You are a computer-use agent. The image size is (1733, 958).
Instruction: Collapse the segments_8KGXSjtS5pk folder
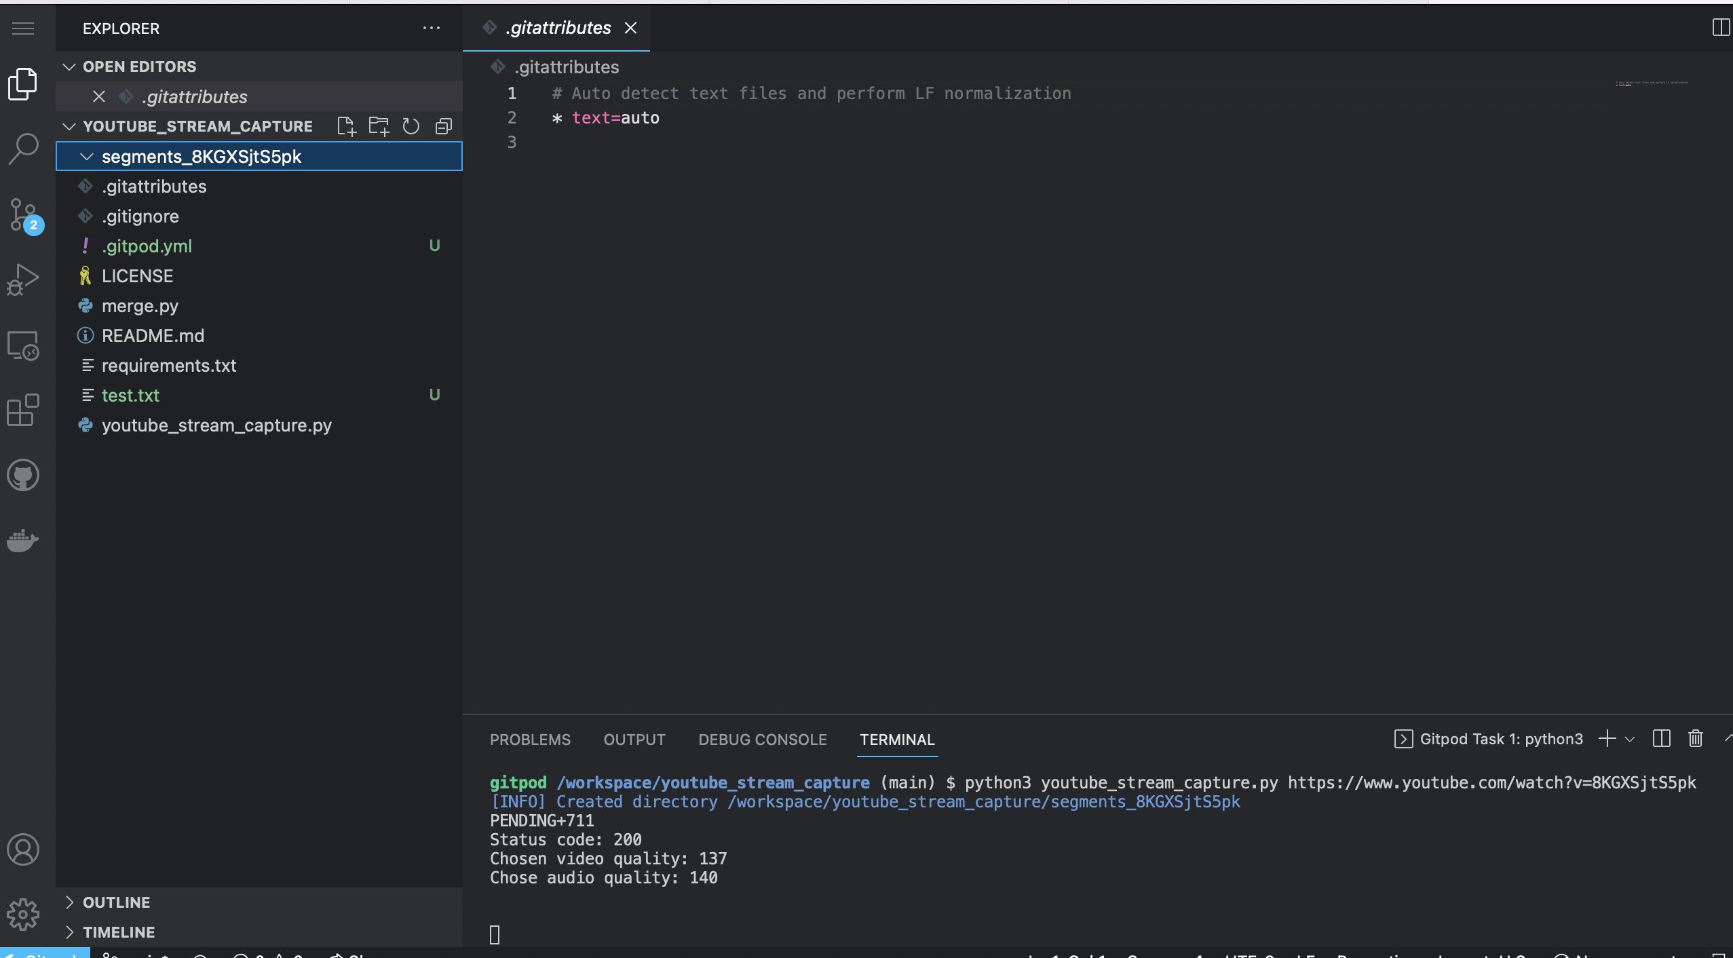87,157
